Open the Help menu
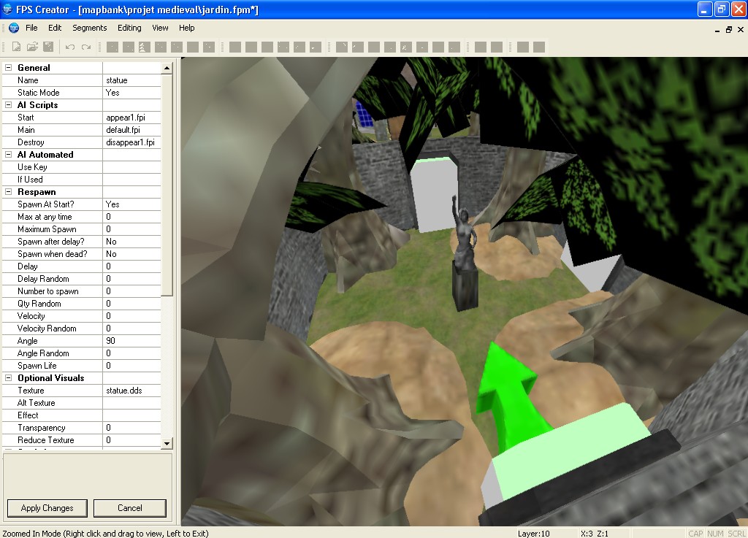 [x=186, y=28]
